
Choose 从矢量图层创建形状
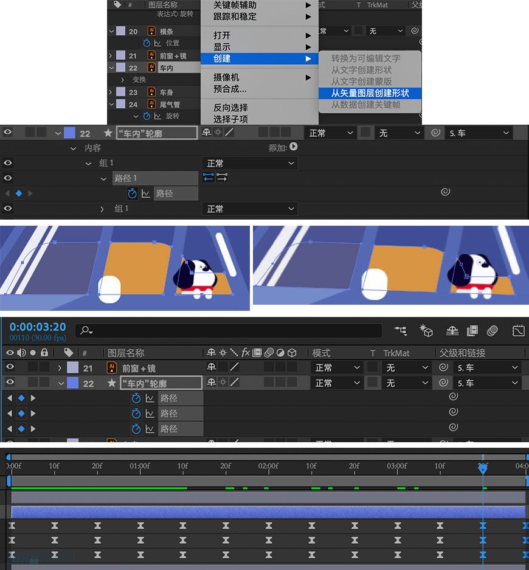click(370, 93)
